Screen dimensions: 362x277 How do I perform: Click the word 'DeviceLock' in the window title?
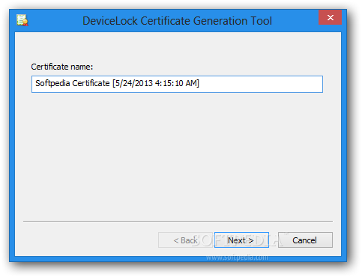110,21
